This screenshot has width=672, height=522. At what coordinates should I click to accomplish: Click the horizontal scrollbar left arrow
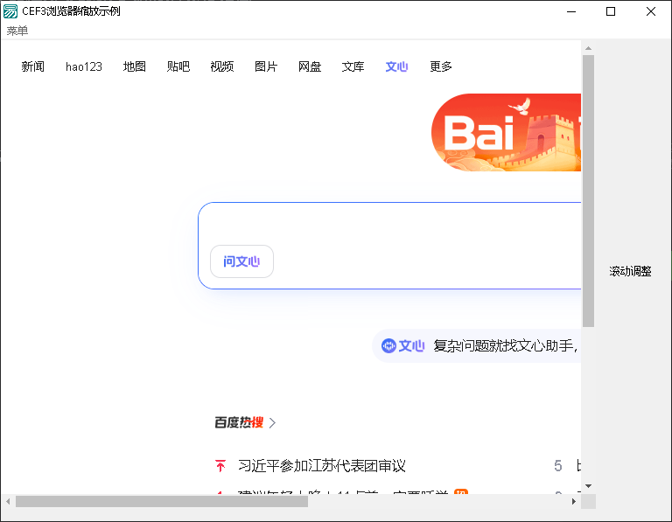coord(8,501)
